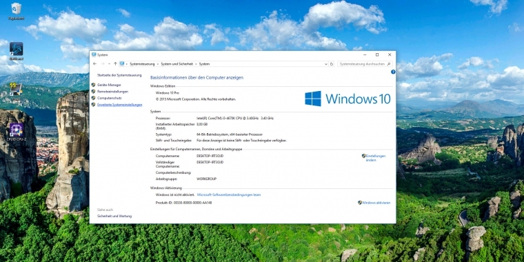Screen dimensions: 524x262
Task: Select 'Windows ist nicht aktiviert.' status text
Action: [175, 195]
